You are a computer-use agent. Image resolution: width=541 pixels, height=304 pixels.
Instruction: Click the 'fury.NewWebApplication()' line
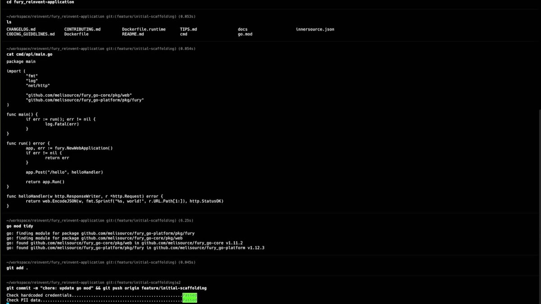pos(69,148)
